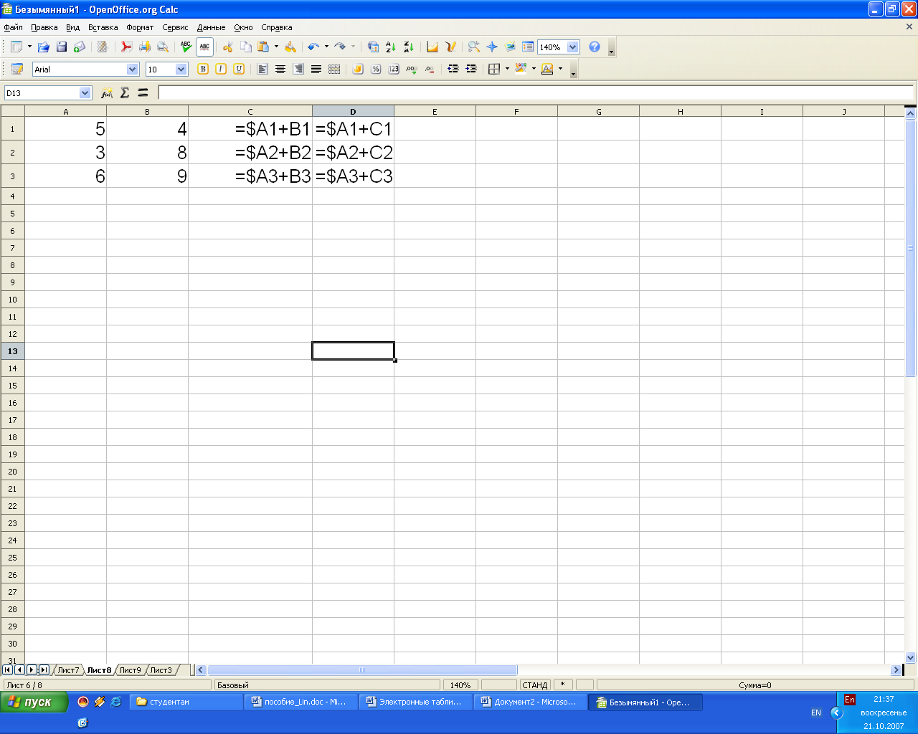Send document as e-mail icon

pyautogui.click(x=80, y=47)
